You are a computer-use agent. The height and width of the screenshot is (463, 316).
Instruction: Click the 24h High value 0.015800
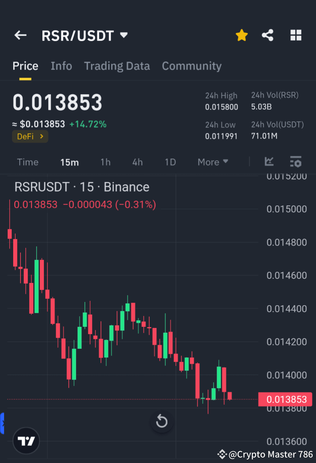click(222, 107)
